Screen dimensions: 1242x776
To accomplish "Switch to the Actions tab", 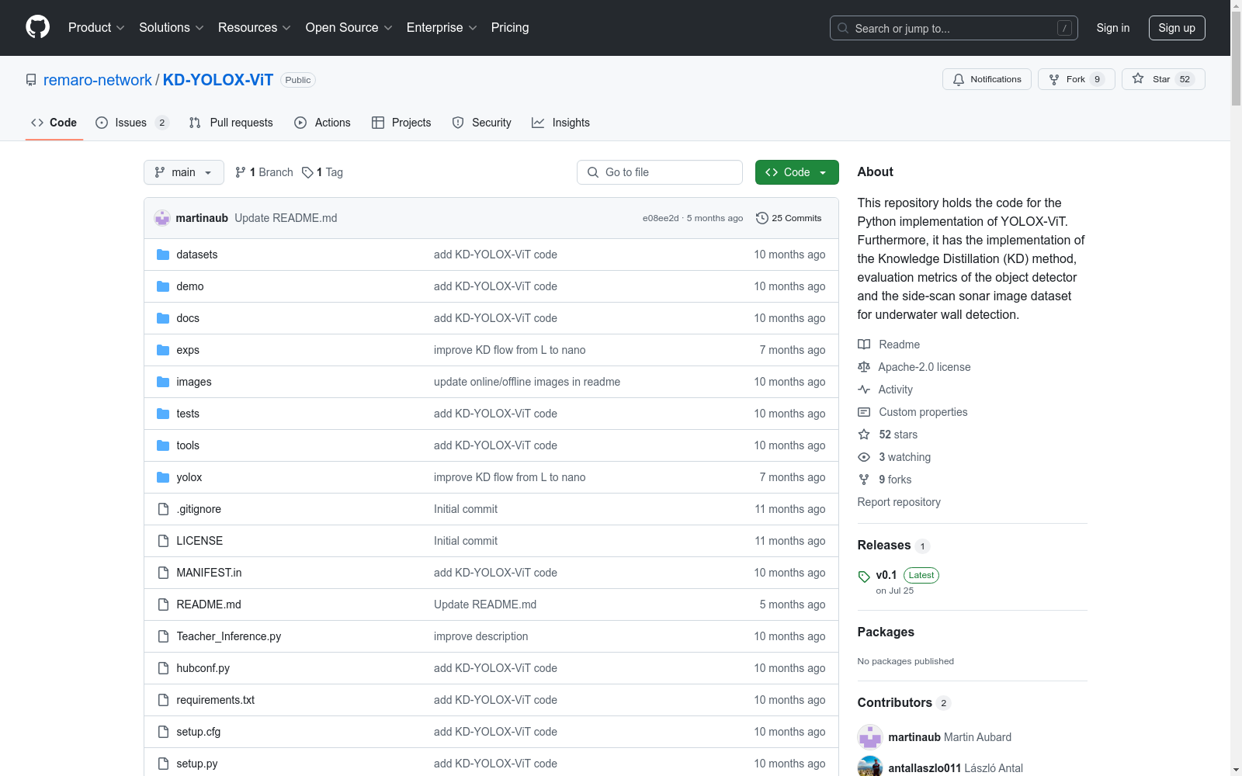I will coord(322,123).
